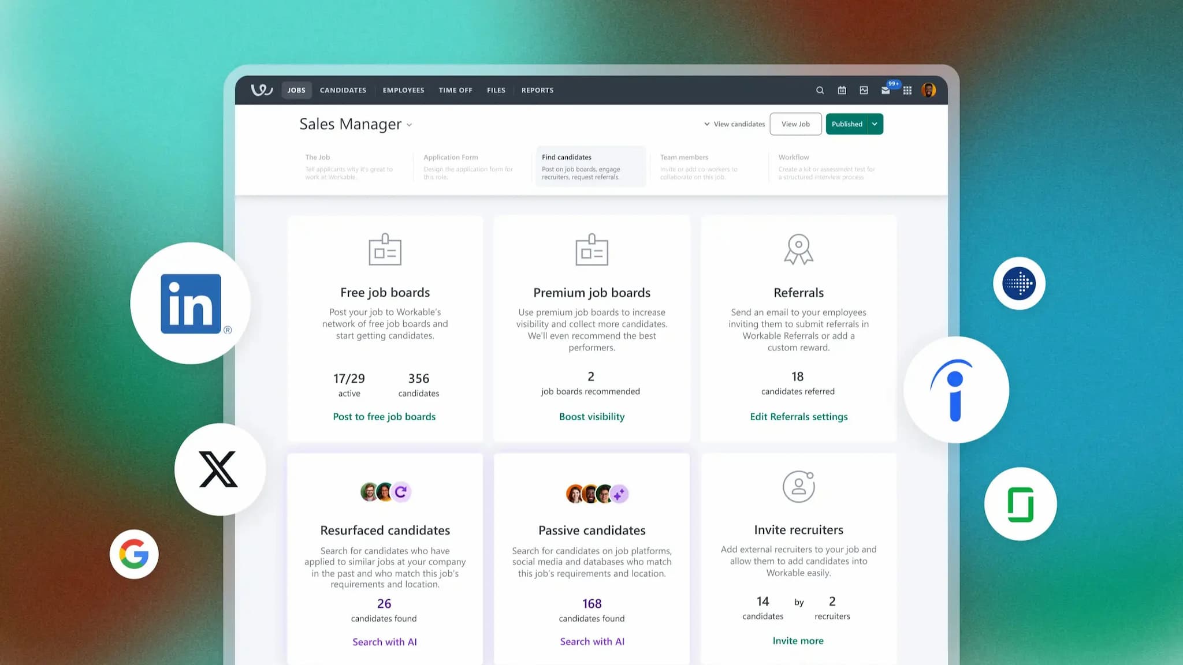Image resolution: width=1183 pixels, height=665 pixels.
Task: Switch to The Job step tab
Action: point(354,166)
